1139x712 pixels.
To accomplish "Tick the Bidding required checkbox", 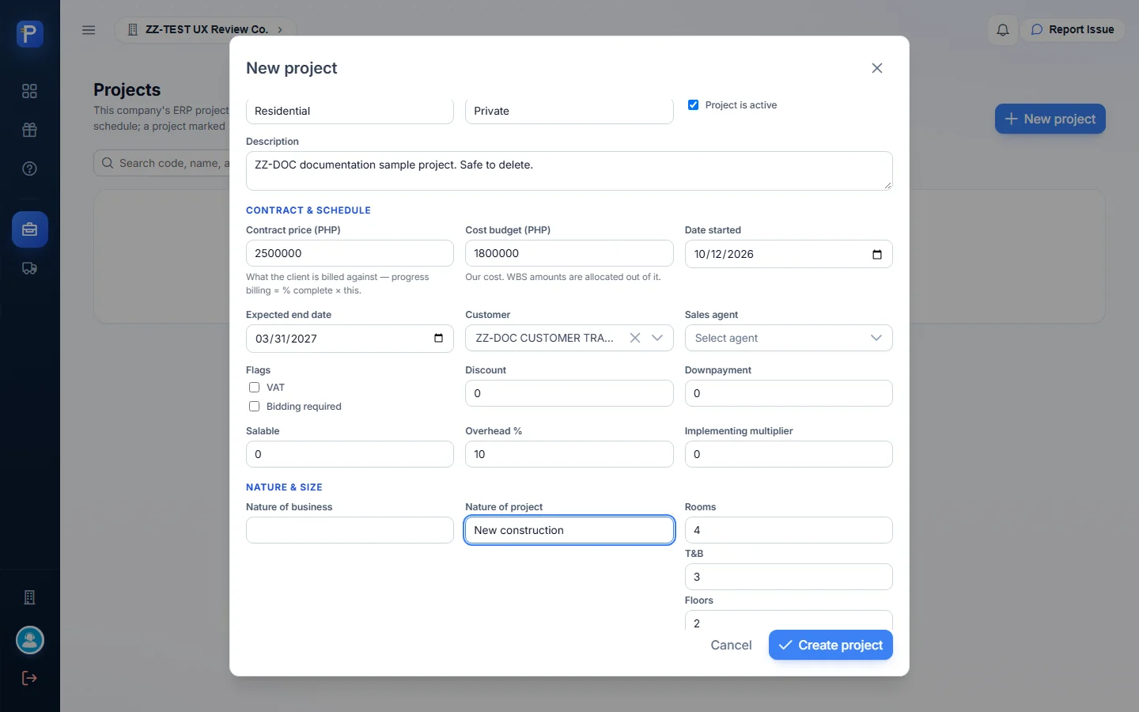I will 255,407.
